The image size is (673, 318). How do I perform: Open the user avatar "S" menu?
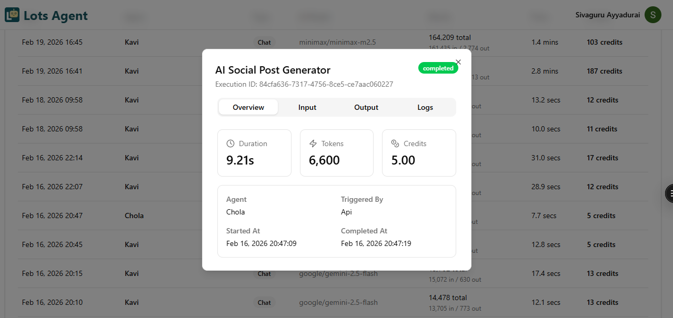click(x=653, y=15)
